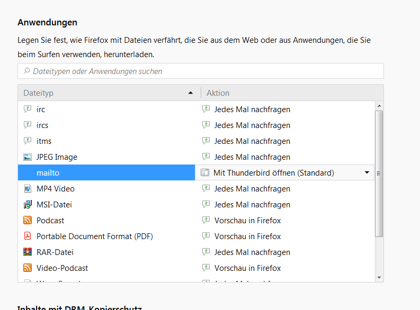Click Jedes Mal nachfragen for JPEG Image
This screenshot has height=310, width=420.
pyautogui.click(x=252, y=157)
